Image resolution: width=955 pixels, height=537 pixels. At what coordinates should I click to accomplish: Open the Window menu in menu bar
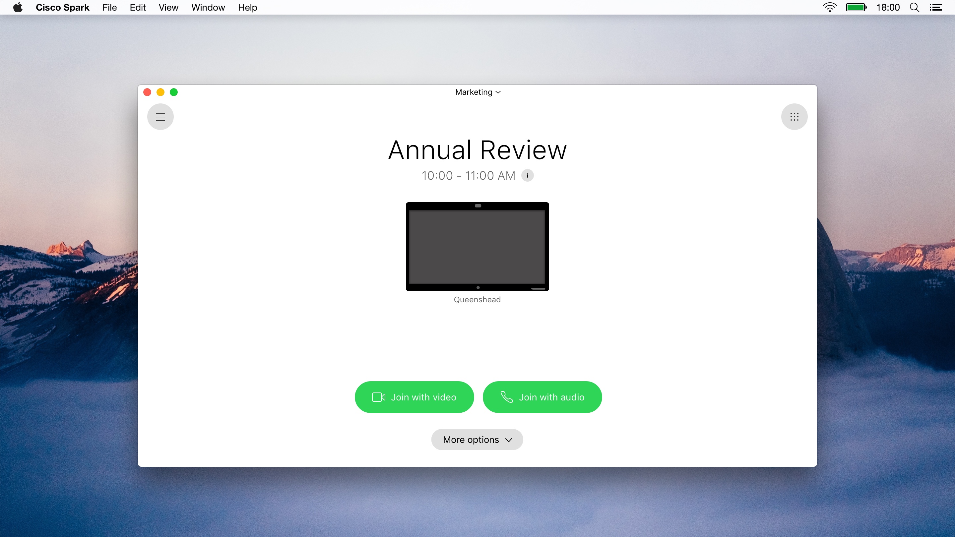click(x=208, y=7)
